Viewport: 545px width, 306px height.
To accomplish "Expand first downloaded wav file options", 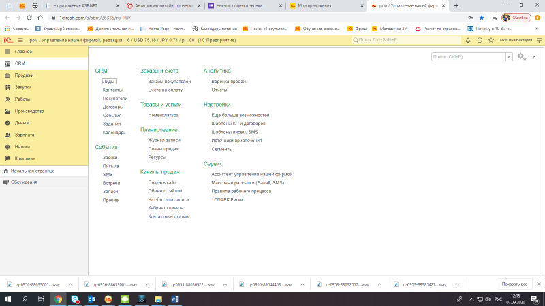I will (71, 284).
